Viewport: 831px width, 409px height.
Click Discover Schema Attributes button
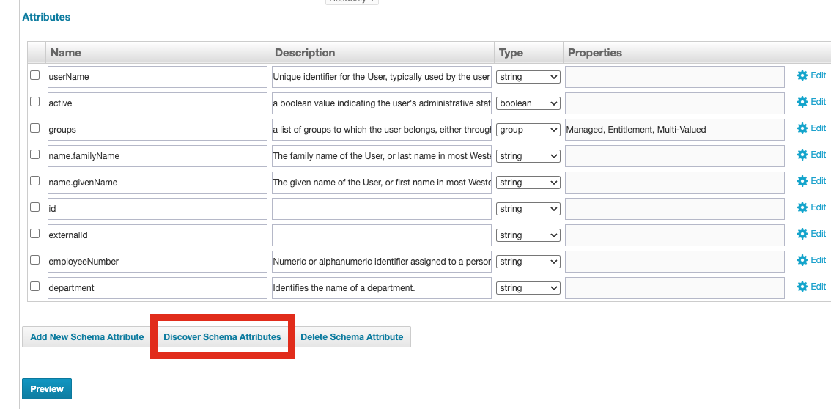pos(222,337)
